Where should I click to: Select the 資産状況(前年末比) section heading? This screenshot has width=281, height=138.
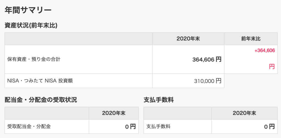coord(31,26)
